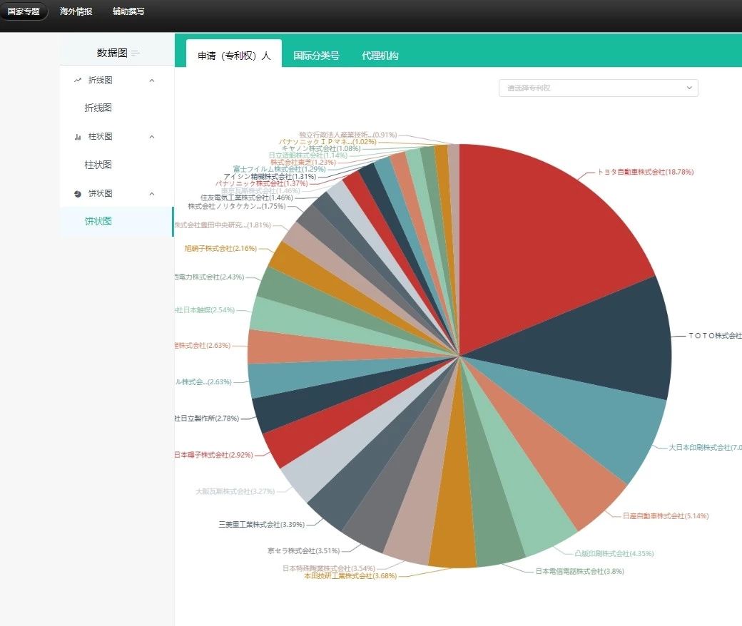The height and width of the screenshot is (626, 742).
Task: Click the 富士フイルム株式会社(1.29%) label
Action: click(x=279, y=169)
